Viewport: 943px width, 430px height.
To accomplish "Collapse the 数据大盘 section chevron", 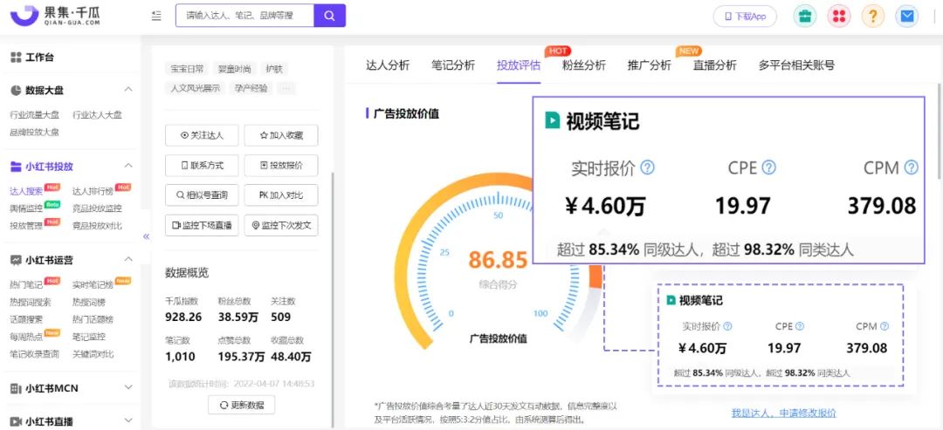I will pyautogui.click(x=128, y=90).
